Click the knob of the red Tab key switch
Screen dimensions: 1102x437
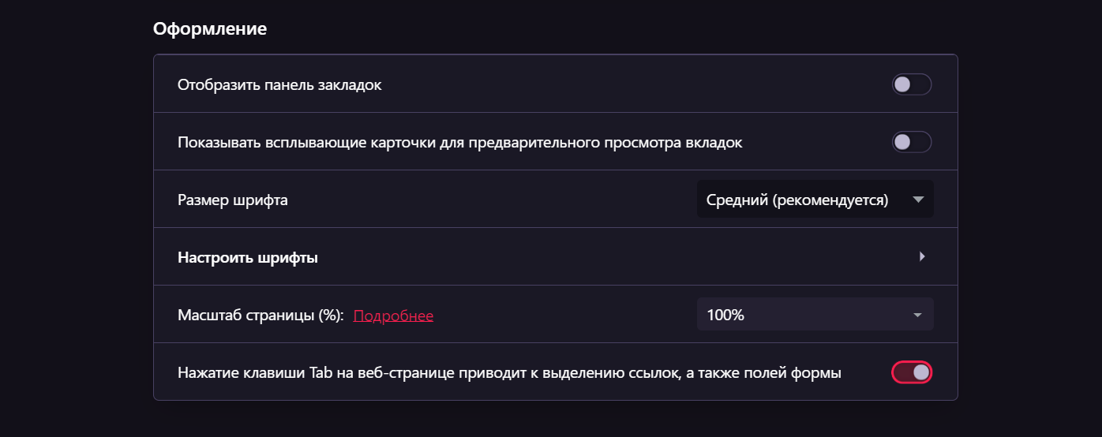(x=920, y=372)
